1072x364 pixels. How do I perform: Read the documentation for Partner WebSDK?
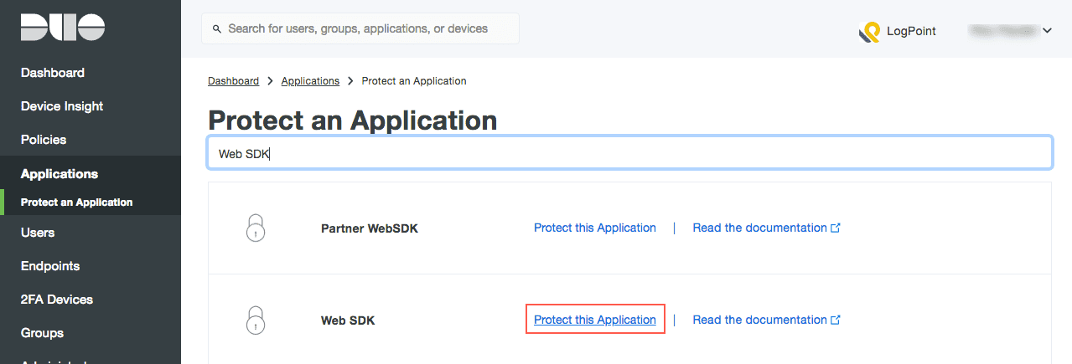(759, 228)
